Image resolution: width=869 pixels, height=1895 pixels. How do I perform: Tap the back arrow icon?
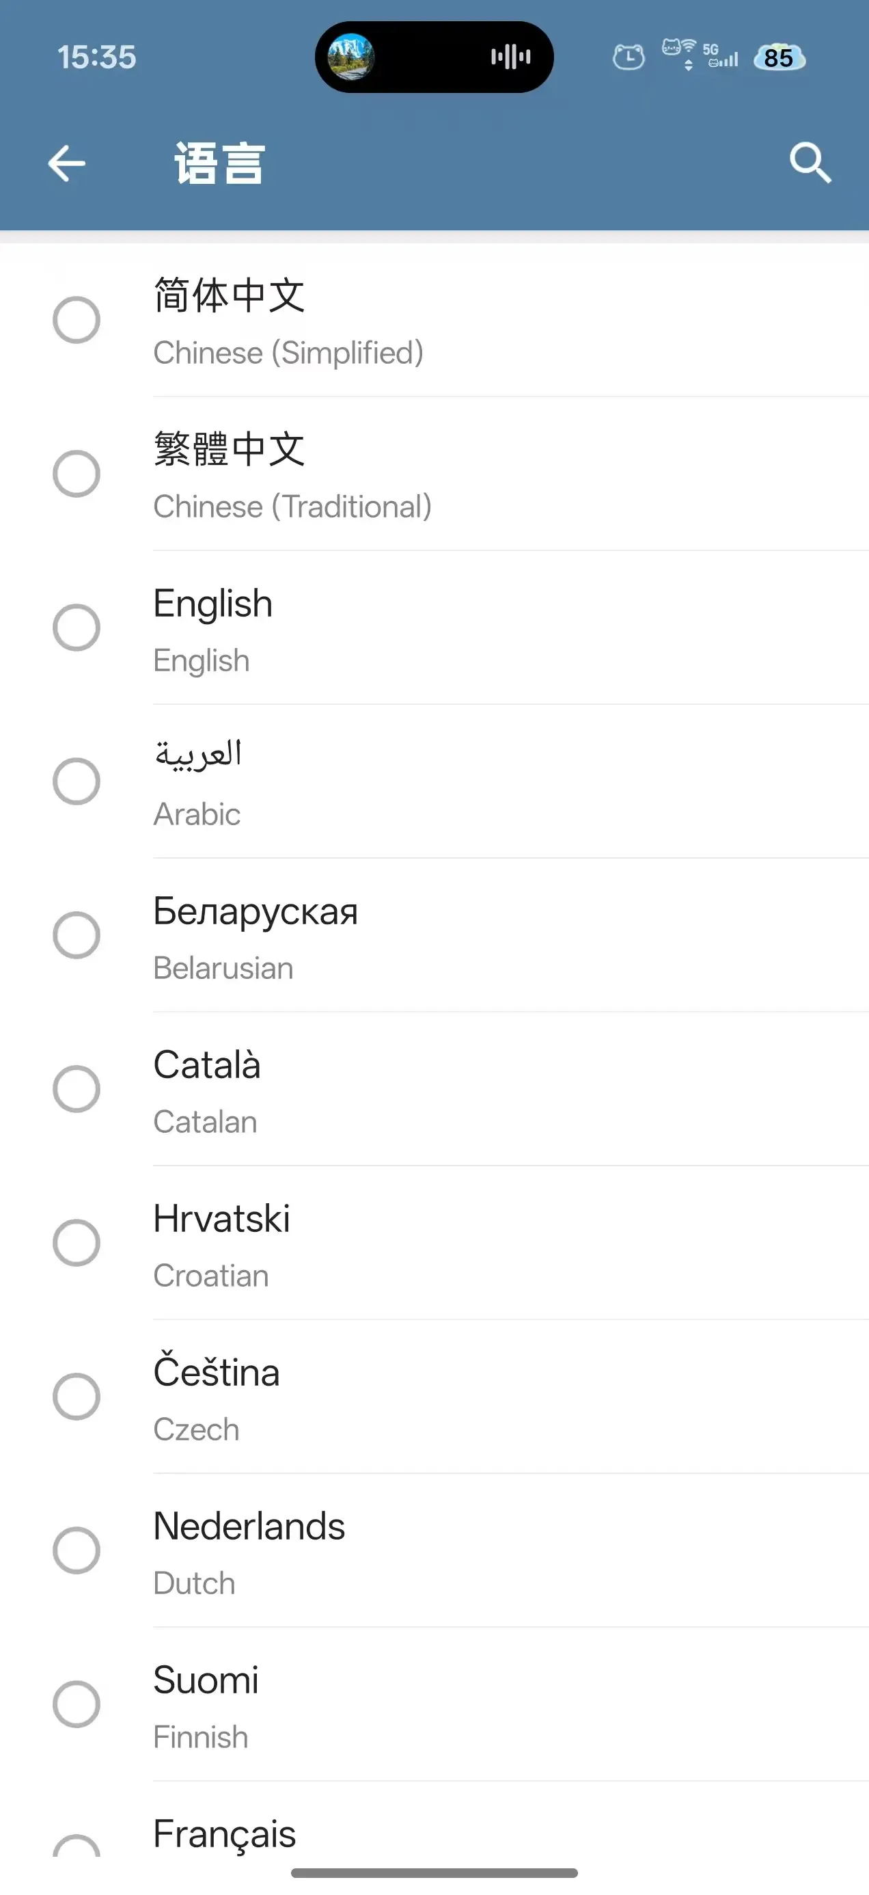tap(67, 163)
